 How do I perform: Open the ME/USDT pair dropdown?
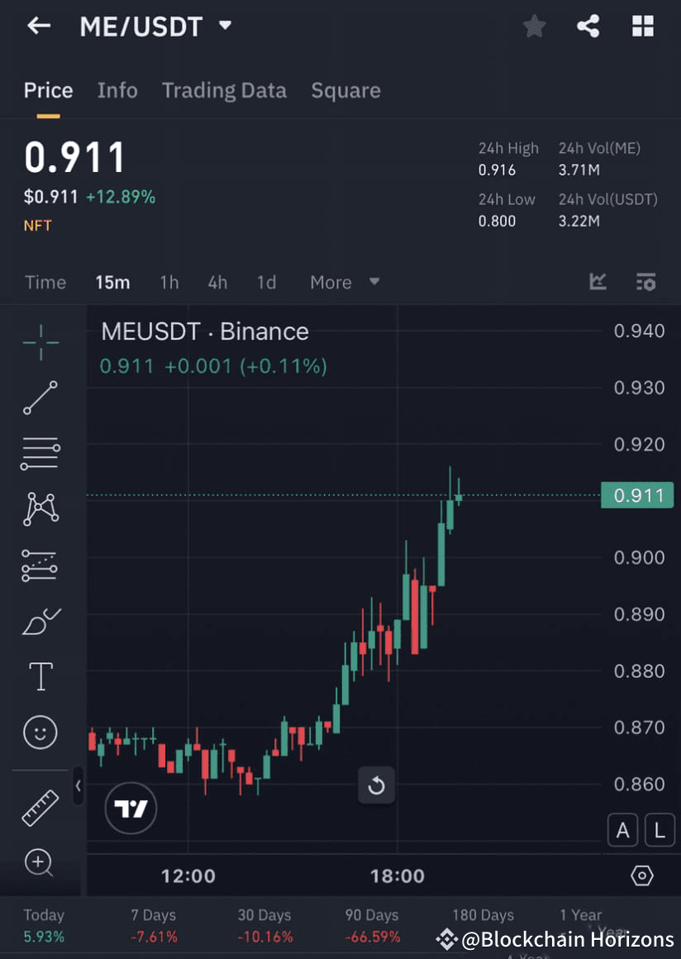225,25
